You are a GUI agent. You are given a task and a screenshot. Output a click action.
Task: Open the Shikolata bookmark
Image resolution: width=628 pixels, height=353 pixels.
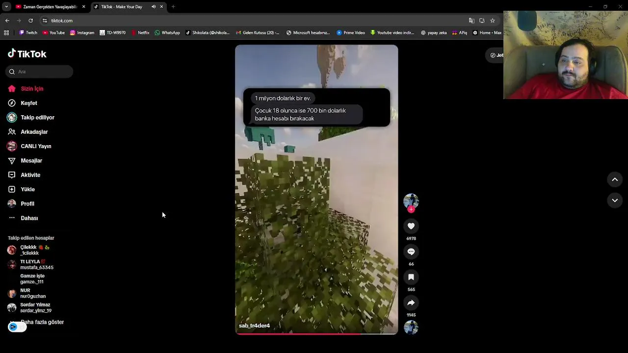coord(208,33)
